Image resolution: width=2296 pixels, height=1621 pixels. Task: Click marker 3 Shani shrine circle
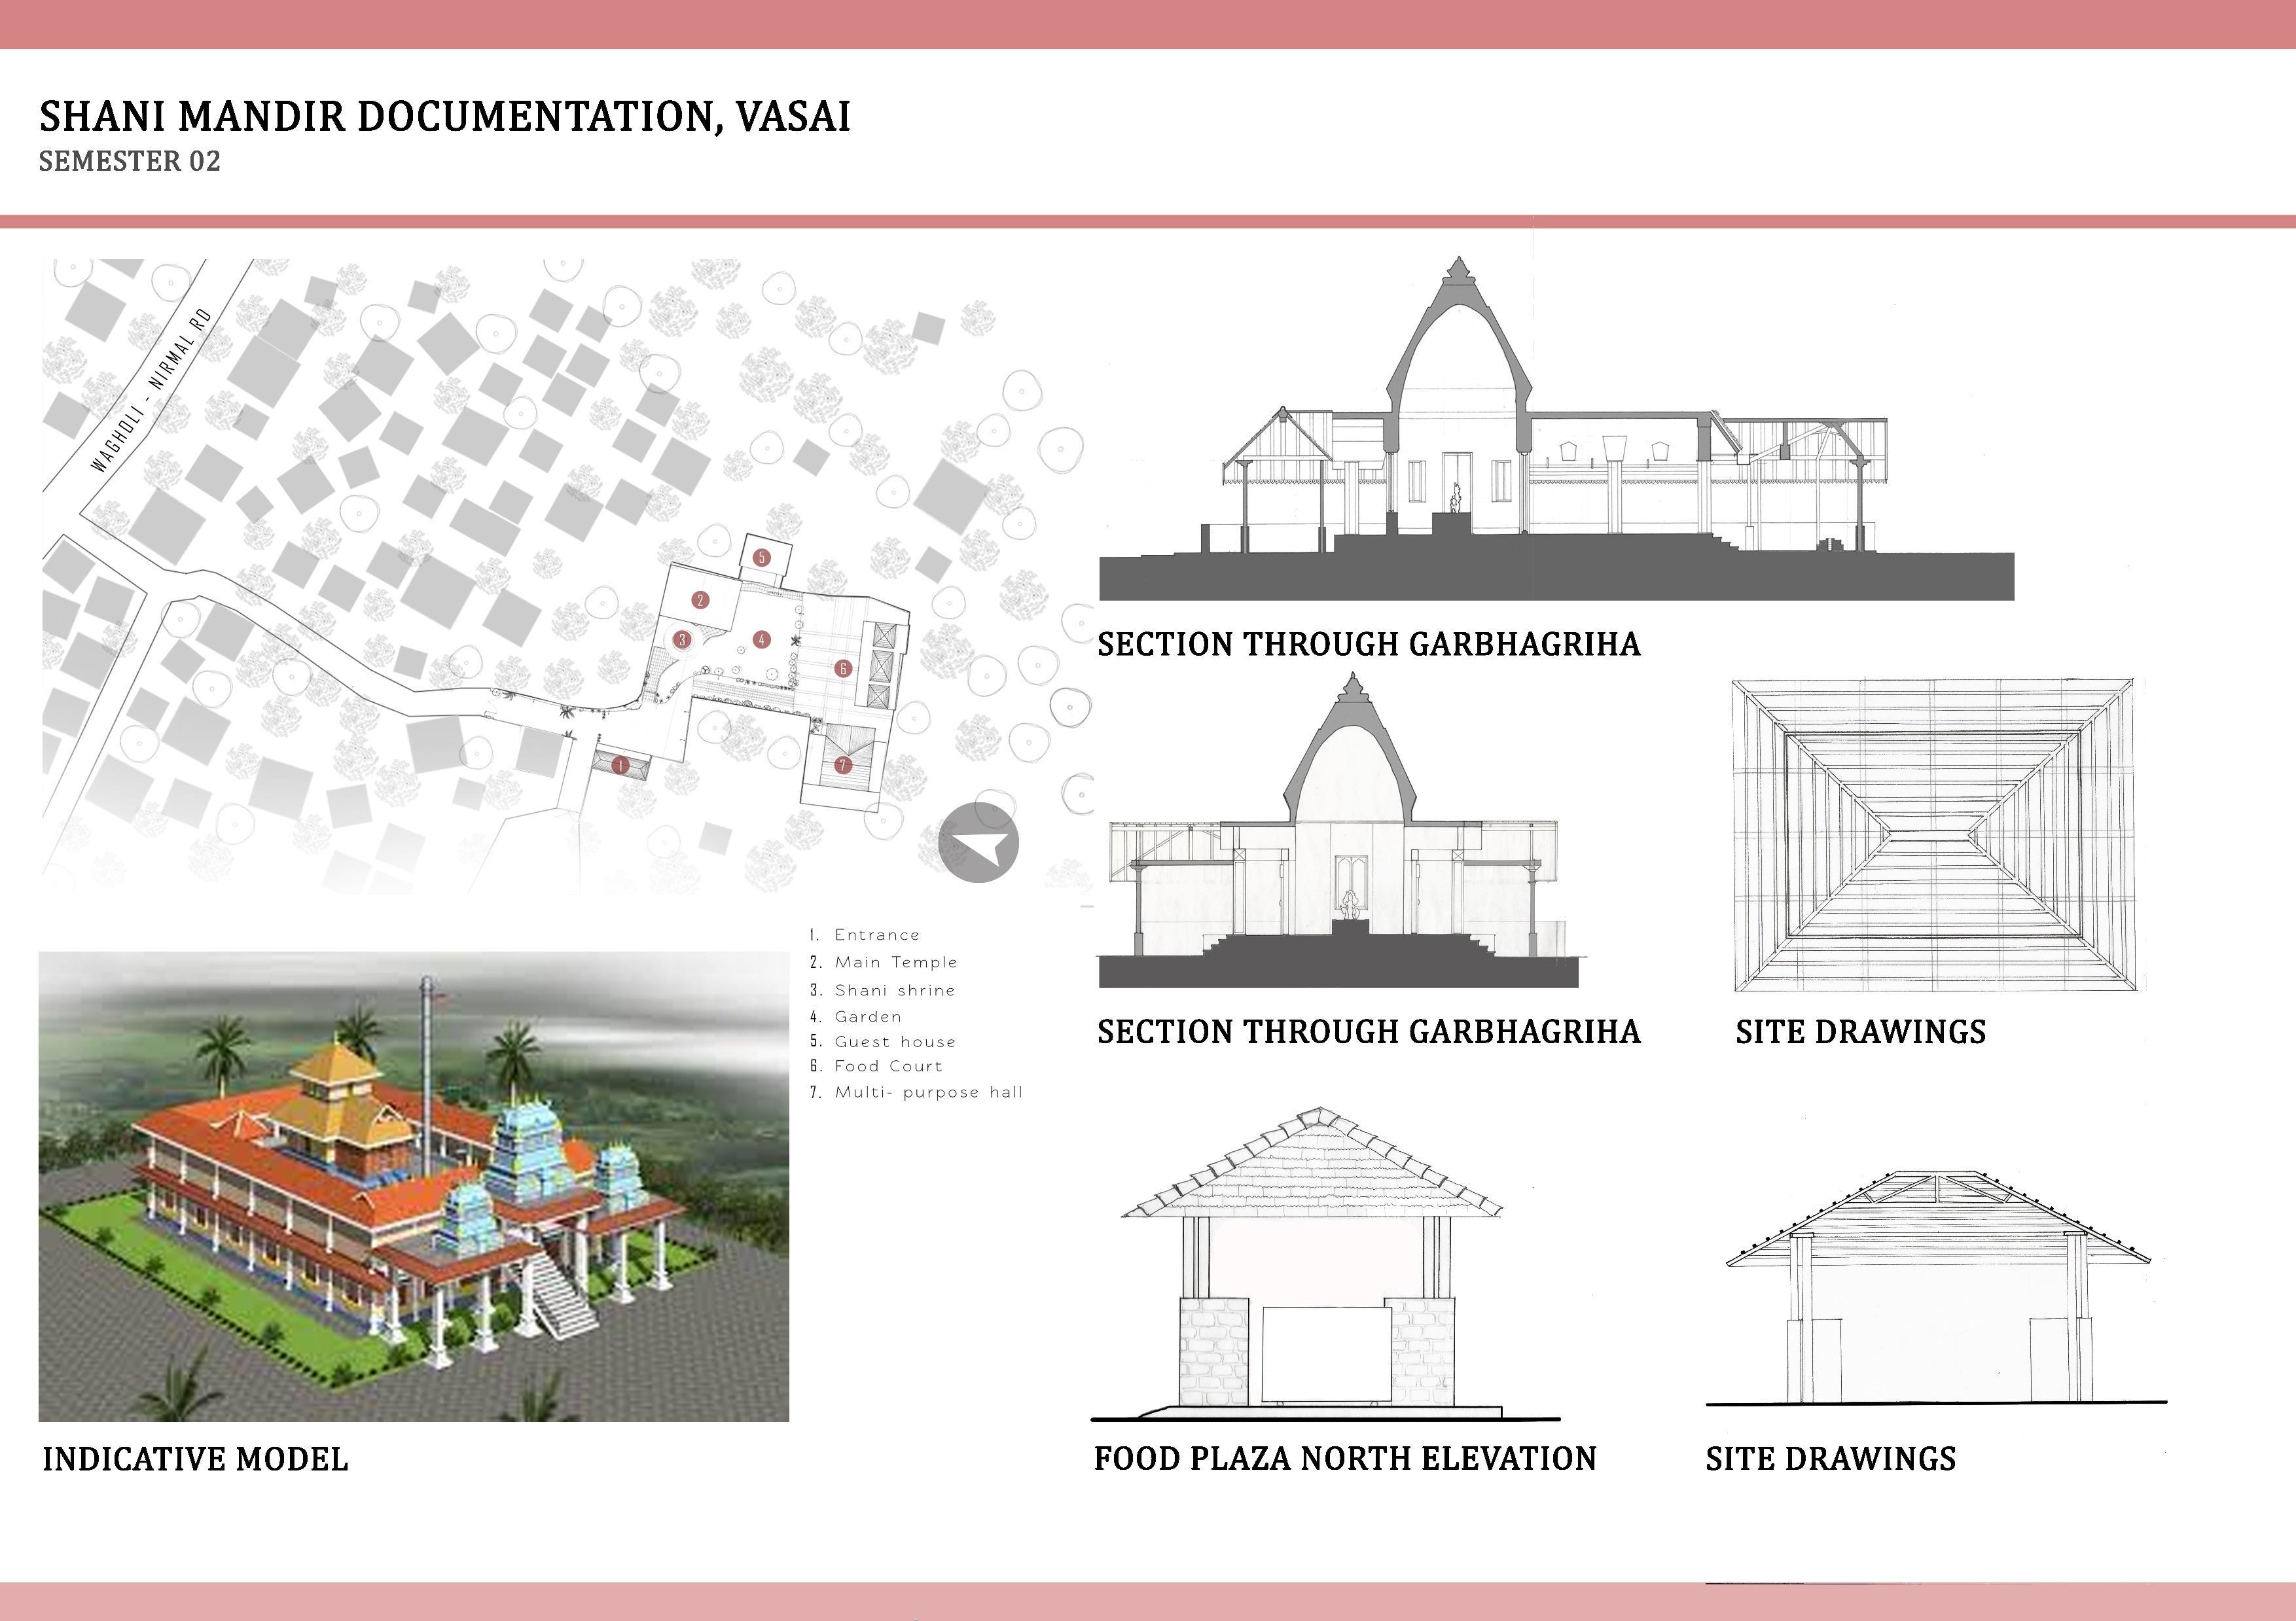[682, 640]
